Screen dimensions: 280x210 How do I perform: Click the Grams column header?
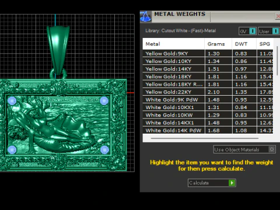click(x=218, y=44)
